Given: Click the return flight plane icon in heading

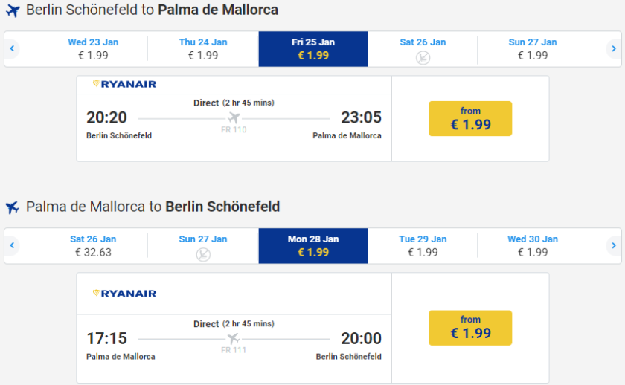Looking at the screenshot, I should 12,207.
